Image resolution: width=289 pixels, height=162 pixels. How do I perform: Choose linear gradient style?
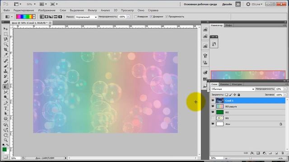coord(42,17)
